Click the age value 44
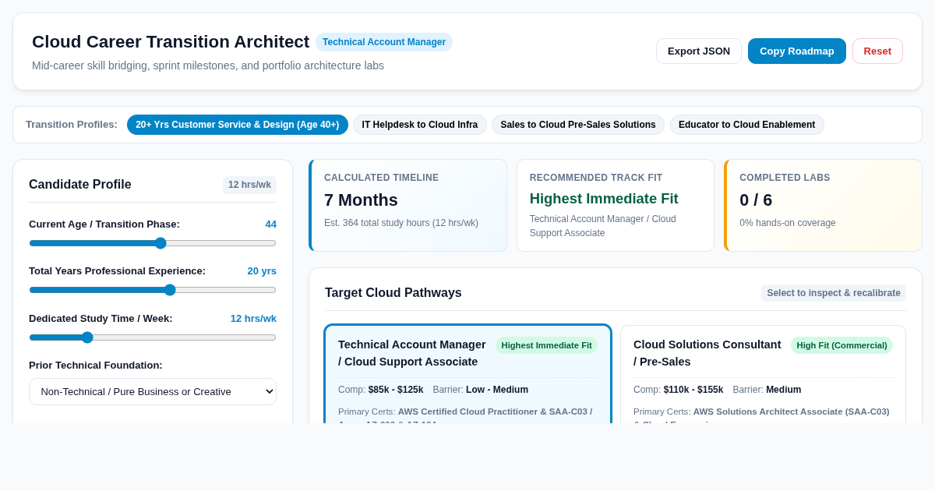The width and height of the screenshot is (935, 491). (270, 224)
